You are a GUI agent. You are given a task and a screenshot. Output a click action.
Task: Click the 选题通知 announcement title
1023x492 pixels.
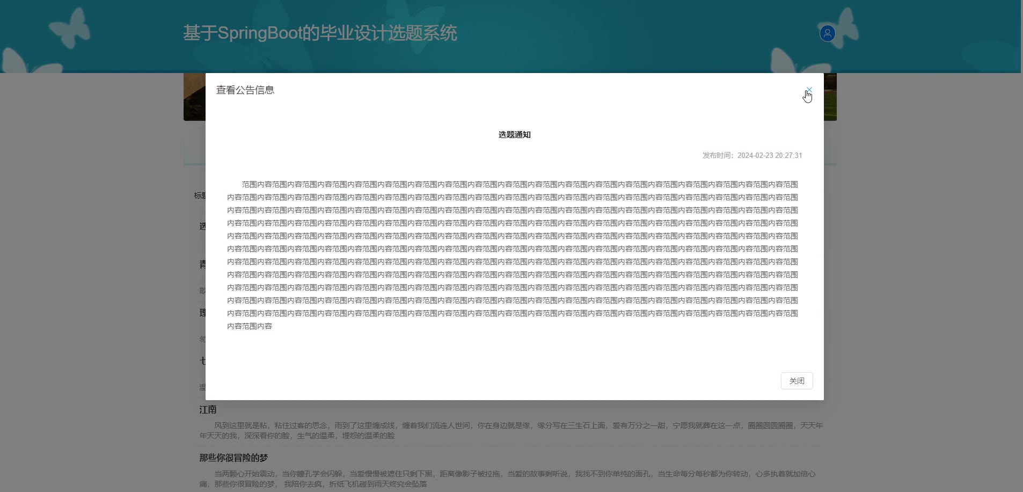[514, 135]
